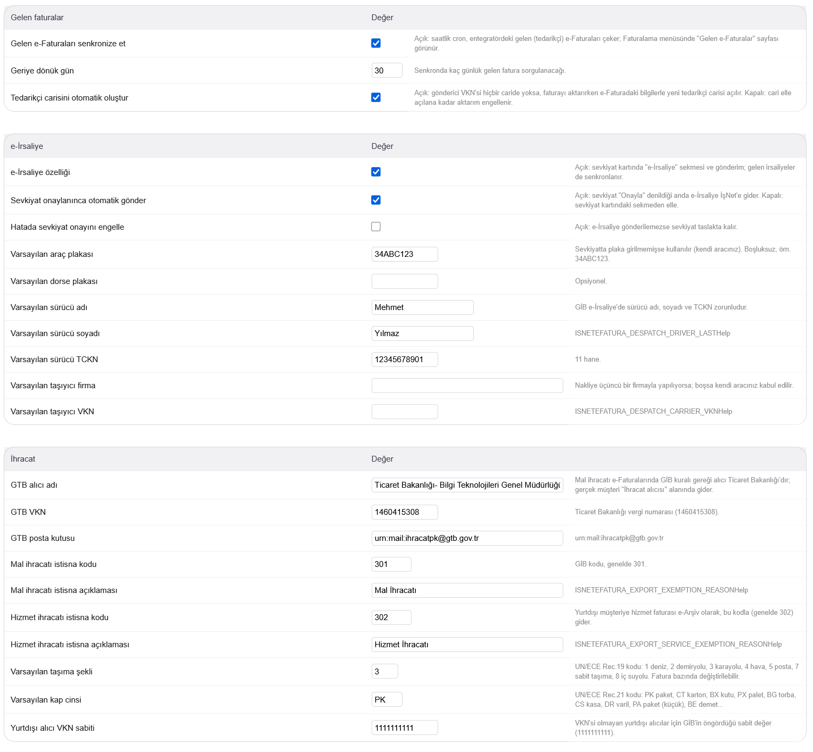Screen dimensions: 813x752
Task: Disable the e-İrsaliye özelliği checkbox
Action: tap(376, 172)
